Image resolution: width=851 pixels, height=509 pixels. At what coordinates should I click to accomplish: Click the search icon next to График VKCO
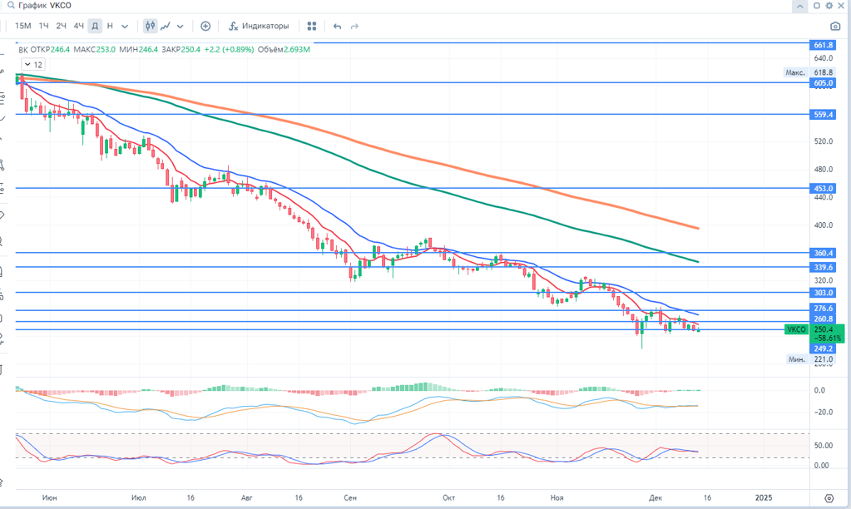(8, 6)
